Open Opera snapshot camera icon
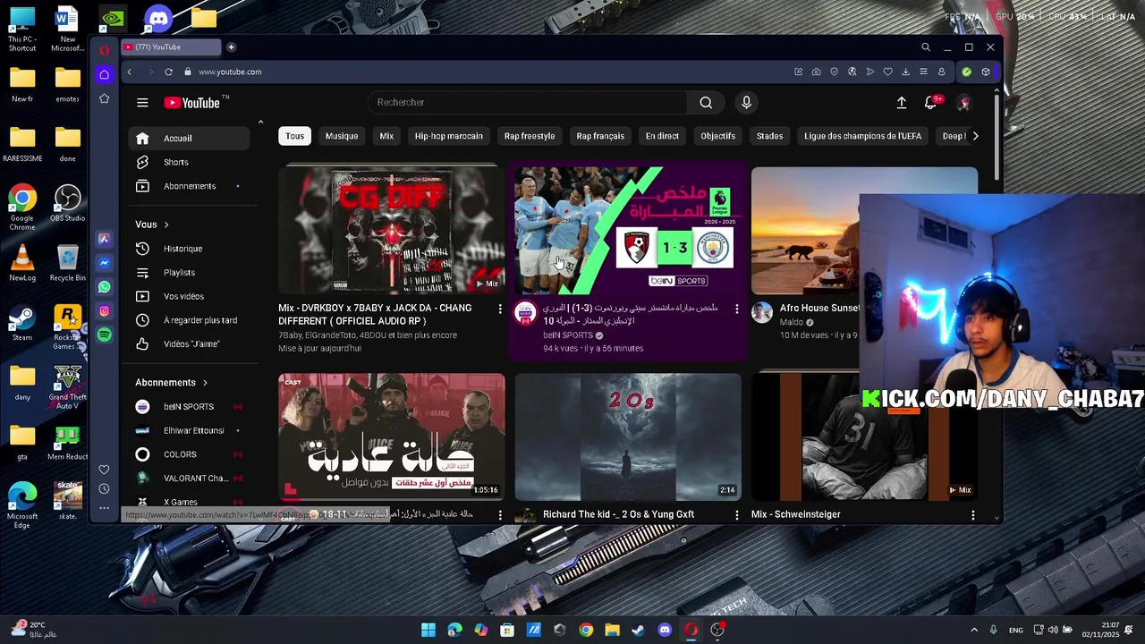The width and height of the screenshot is (1145, 644). point(816,72)
